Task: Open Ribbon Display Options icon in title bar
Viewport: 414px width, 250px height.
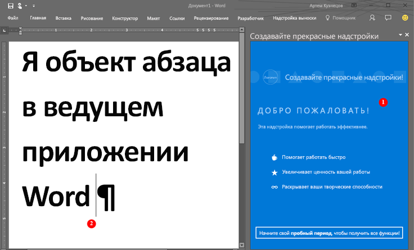Action: coord(354,5)
